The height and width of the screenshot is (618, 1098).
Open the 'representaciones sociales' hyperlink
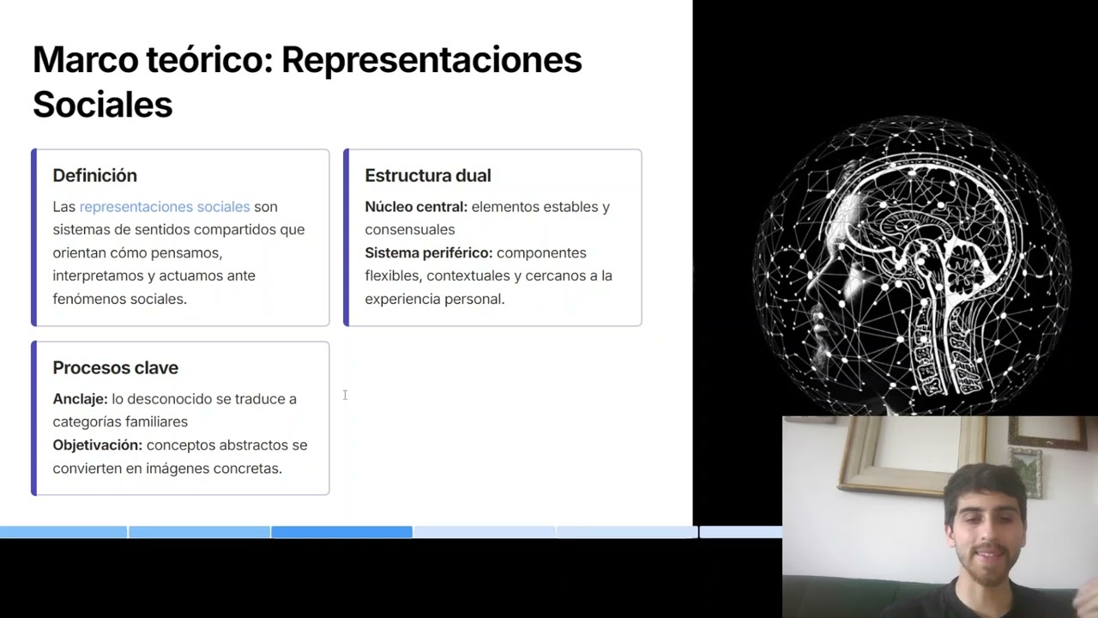165,207
